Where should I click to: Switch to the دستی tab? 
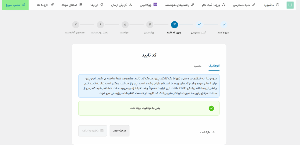click(x=198, y=66)
